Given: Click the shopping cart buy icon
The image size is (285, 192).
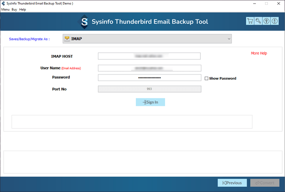Looking at the screenshot, I should (250, 21).
